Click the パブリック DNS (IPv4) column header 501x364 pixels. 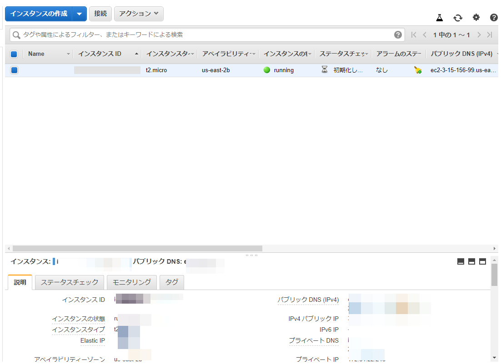461,54
